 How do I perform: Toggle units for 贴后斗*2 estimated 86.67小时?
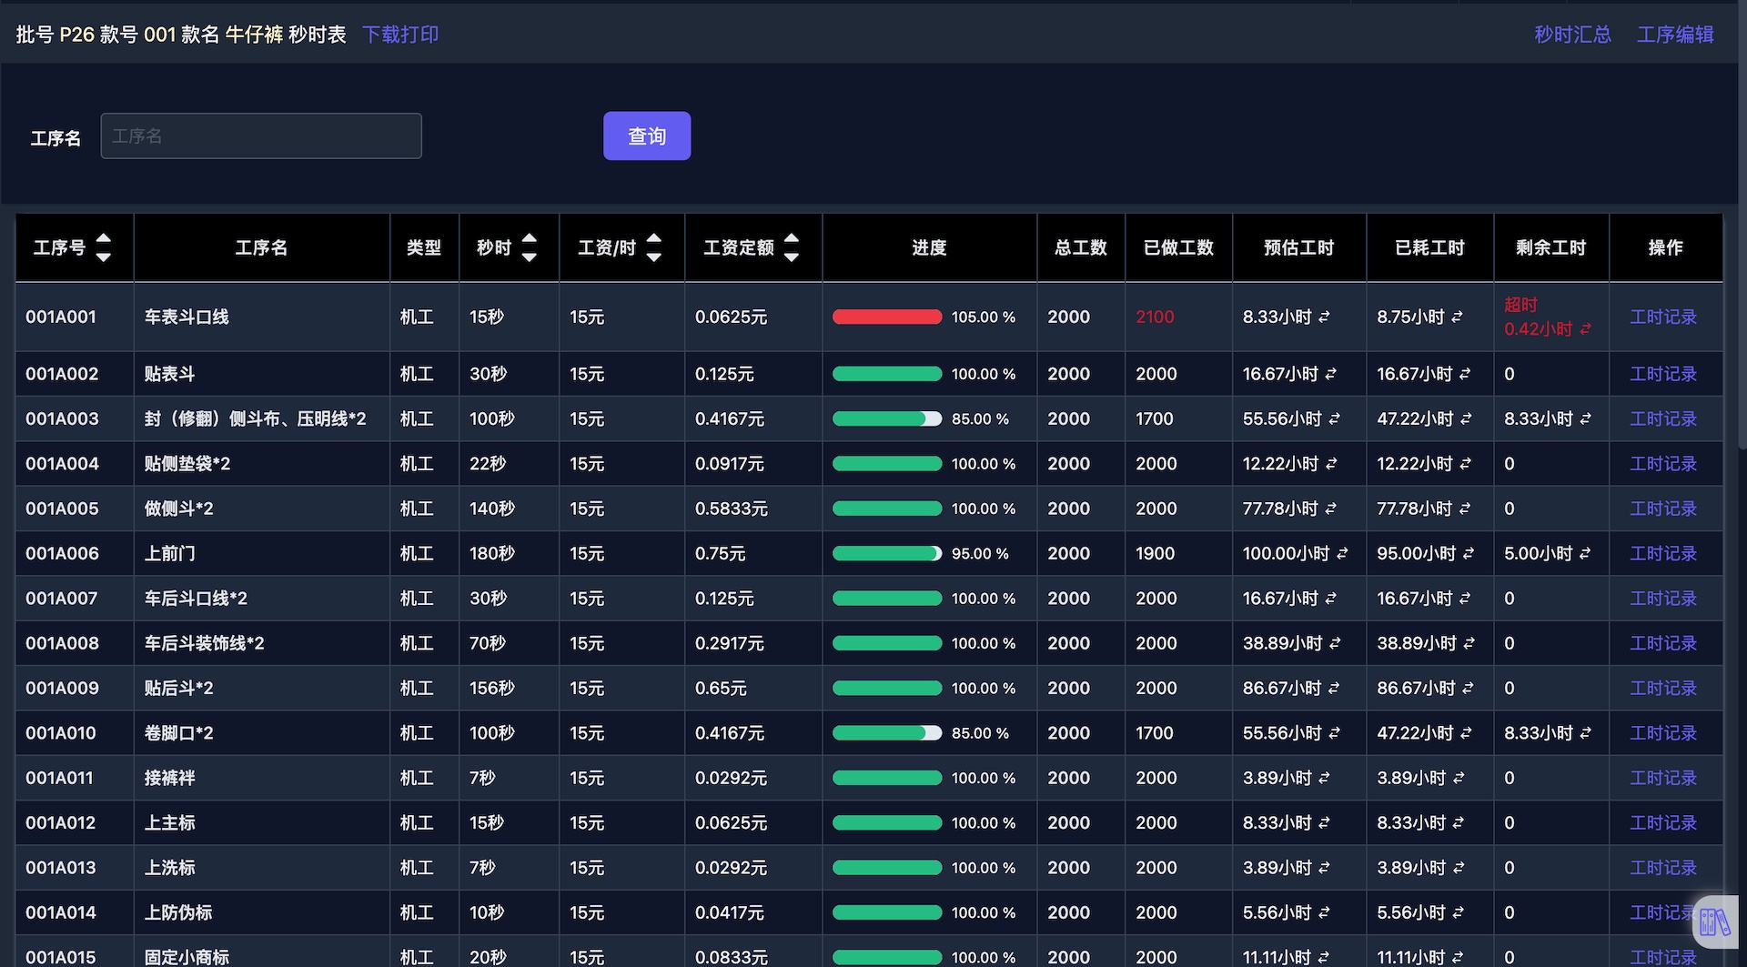(1332, 688)
